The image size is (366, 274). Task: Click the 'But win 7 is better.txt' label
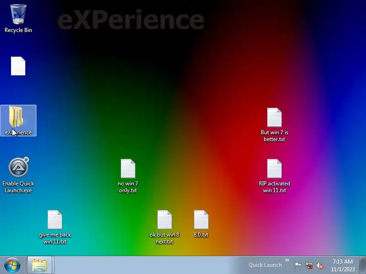coord(274,136)
